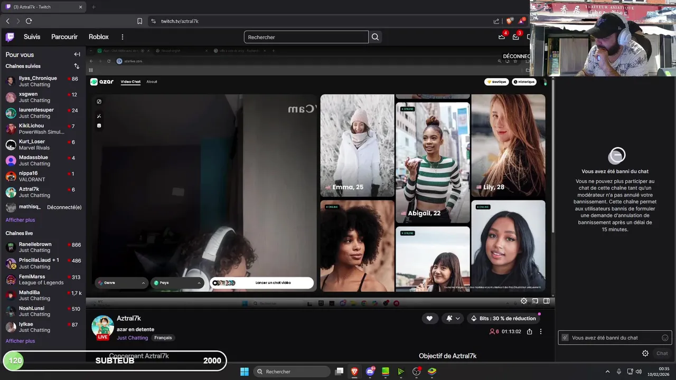Click the Emma, 25 profile card
The image size is (676, 380).
coord(358,145)
